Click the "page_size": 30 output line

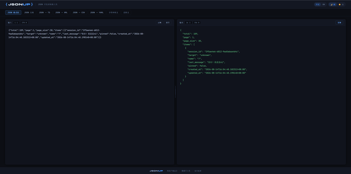tap(192, 41)
